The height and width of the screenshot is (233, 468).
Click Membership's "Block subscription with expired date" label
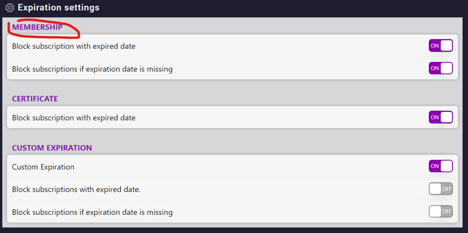[x=74, y=46]
